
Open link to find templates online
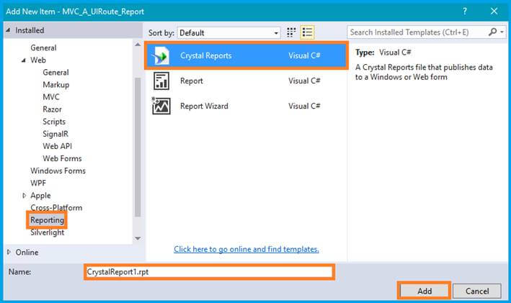(x=246, y=249)
